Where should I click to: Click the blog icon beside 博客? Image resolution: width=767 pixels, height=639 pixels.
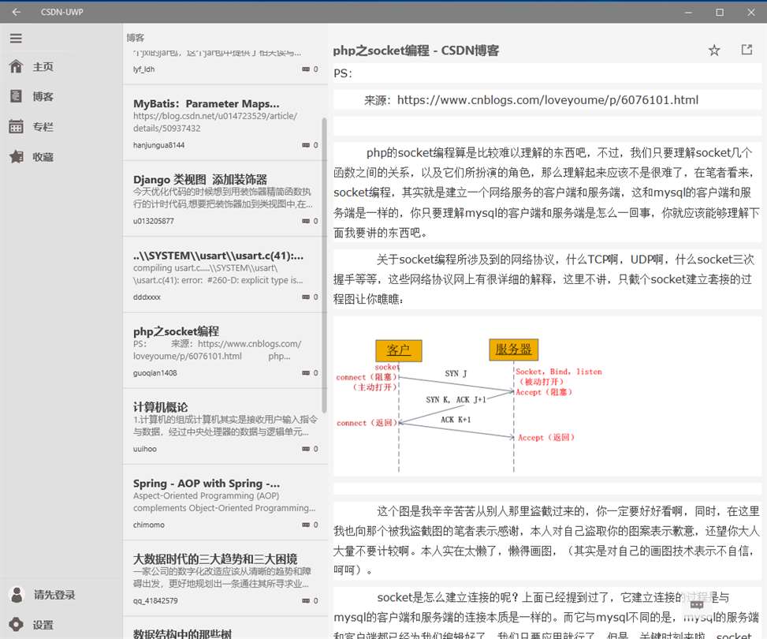[16, 96]
